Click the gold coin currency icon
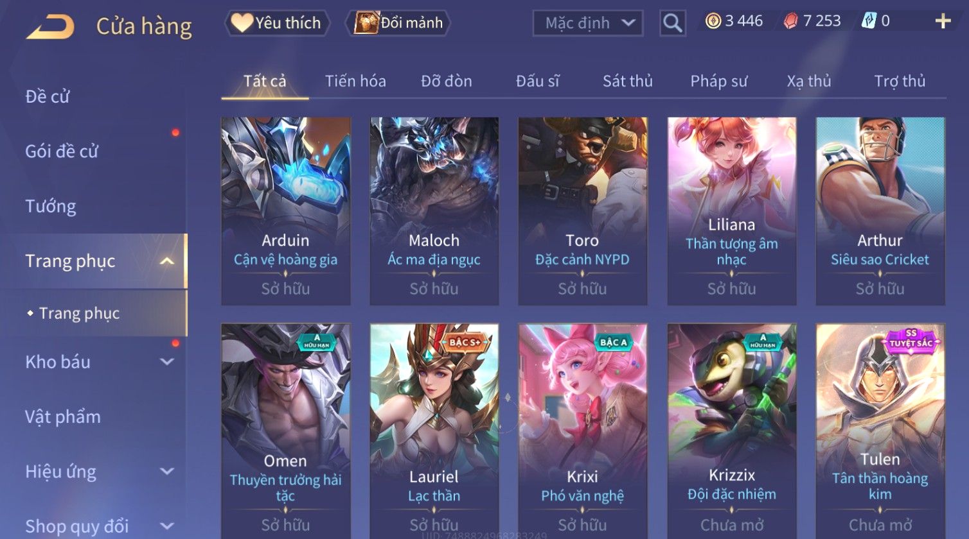Image resolution: width=969 pixels, height=539 pixels. coord(713,21)
